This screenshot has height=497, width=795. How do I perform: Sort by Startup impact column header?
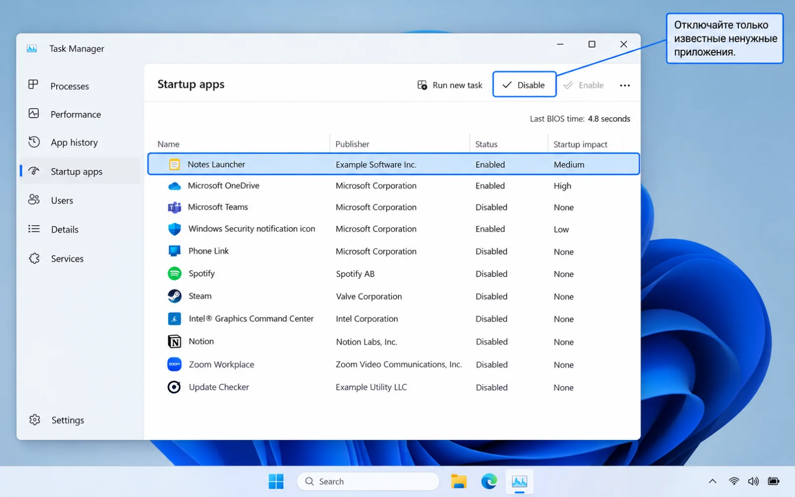coord(580,144)
